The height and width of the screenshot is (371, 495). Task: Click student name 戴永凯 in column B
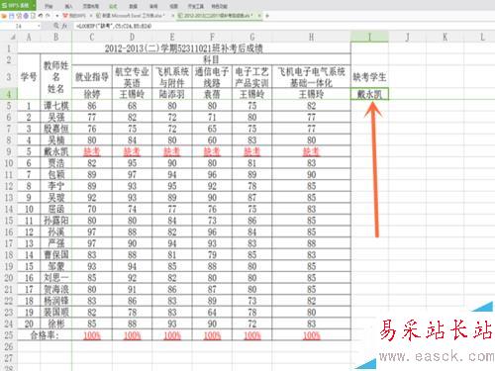(x=56, y=151)
